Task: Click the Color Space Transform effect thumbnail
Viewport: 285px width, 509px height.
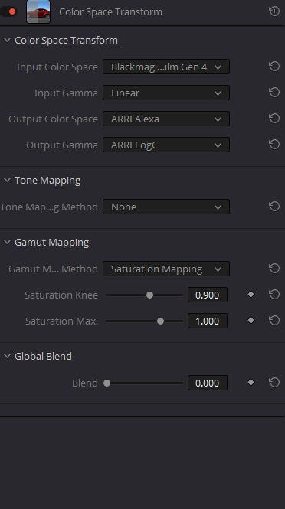Action: [38, 11]
